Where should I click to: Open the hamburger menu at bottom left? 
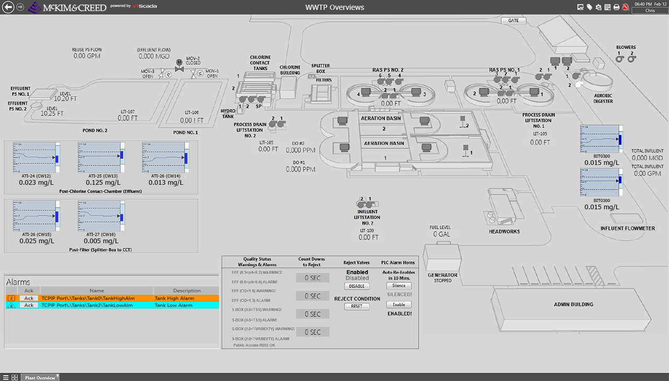pyautogui.click(x=6, y=377)
